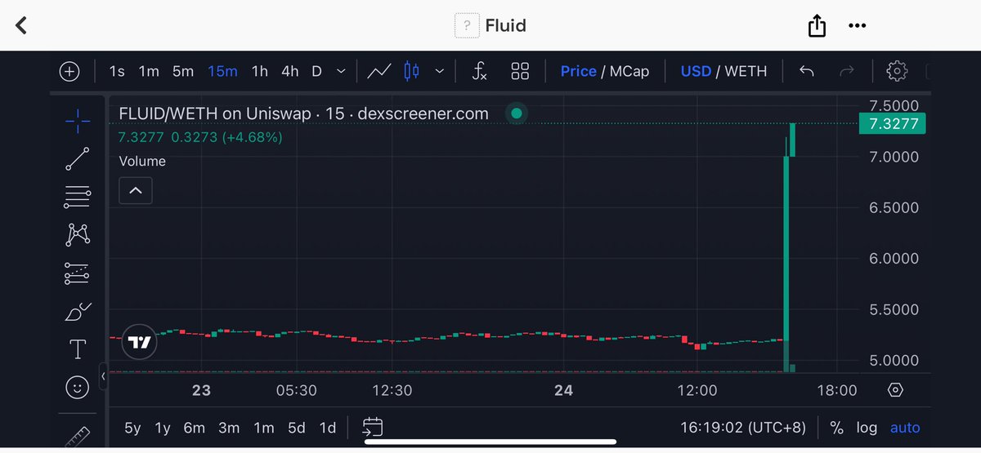
Task: Click the 24 date label on time axis
Action: [563, 390]
